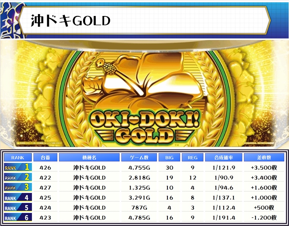Click the RANK 3 badge
The image size is (289, 226).
pos(18,187)
